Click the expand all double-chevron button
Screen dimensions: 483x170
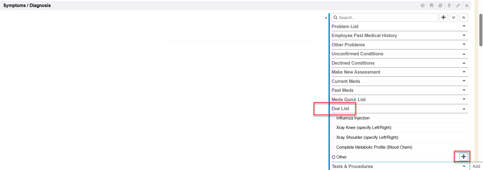[453, 17]
